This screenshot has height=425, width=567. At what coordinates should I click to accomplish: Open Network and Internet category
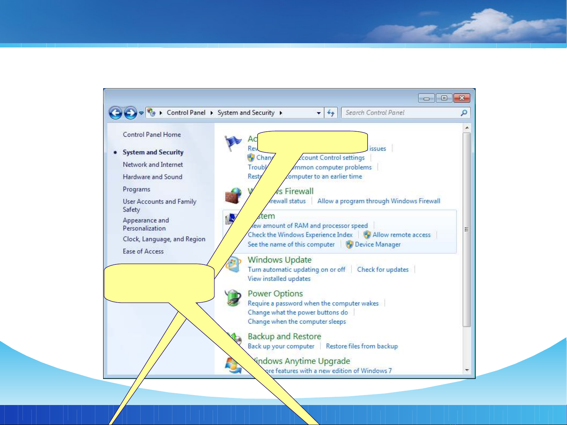153,165
